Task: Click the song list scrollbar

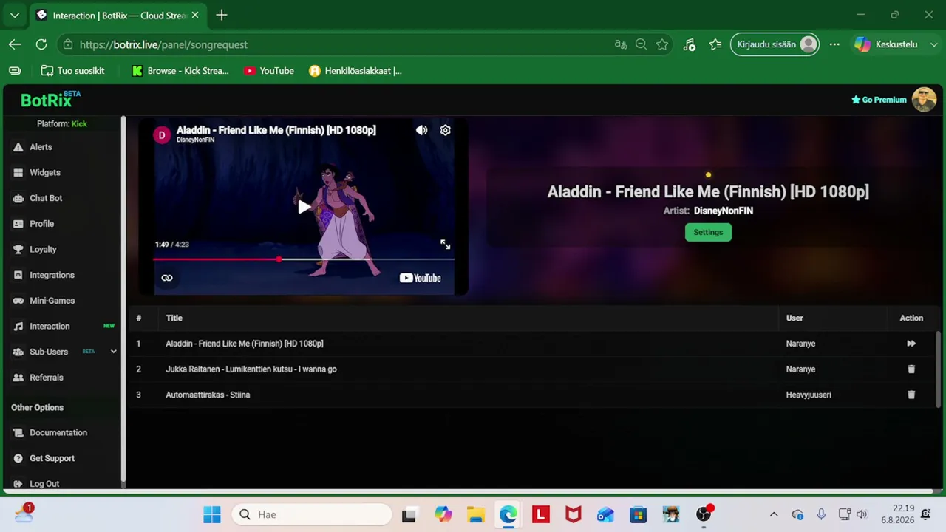Action: pos(939,368)
